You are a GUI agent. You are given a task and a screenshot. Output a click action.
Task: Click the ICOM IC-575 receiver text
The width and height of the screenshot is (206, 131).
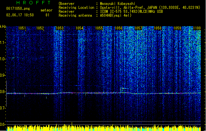131,11
